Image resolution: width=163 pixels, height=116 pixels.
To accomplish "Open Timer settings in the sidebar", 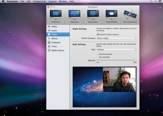I will [x=54, y=47].
